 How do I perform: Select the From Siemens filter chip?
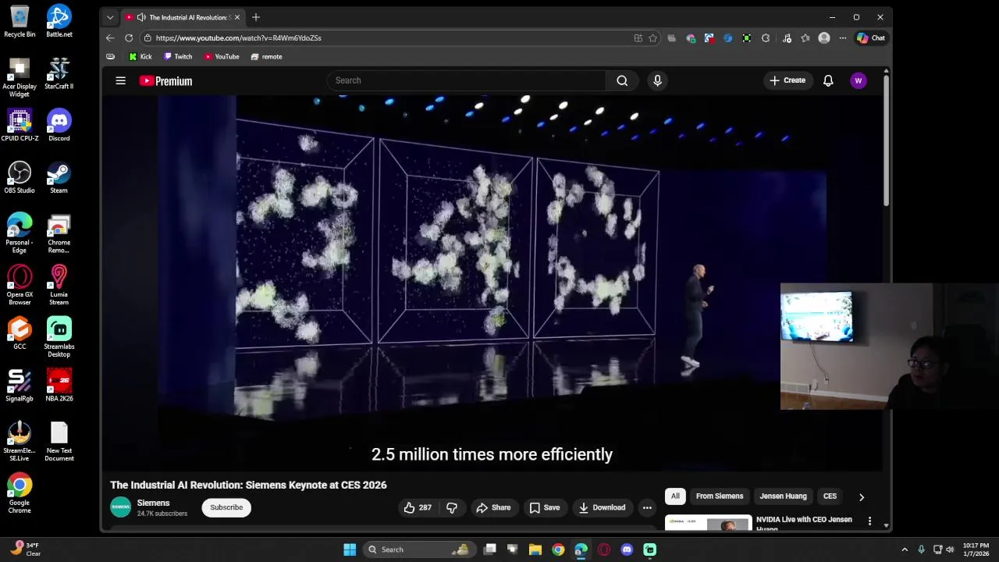click(x=720, y=496)
